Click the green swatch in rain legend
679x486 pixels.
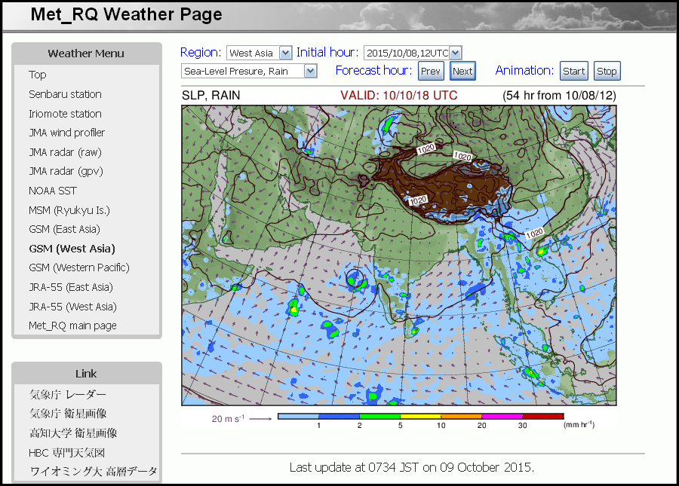[x=379, y=417]
